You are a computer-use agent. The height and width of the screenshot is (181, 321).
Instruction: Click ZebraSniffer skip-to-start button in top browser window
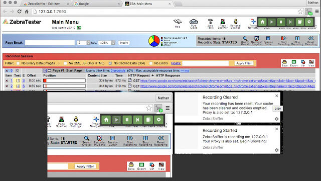pos(290,22)
